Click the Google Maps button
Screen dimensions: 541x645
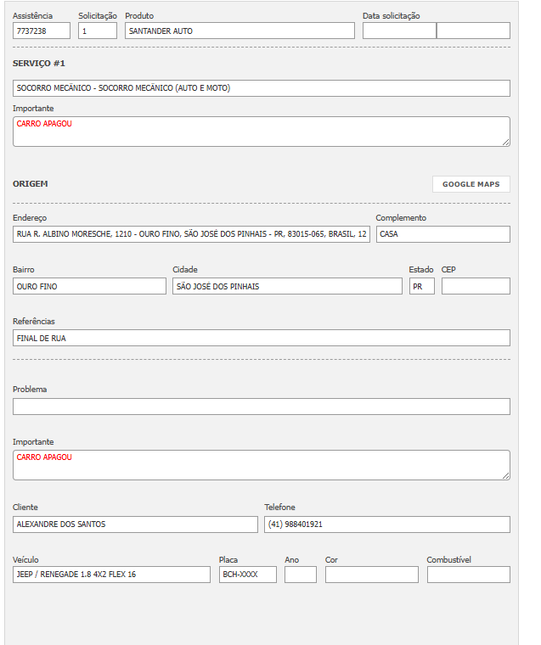(471, 184)
